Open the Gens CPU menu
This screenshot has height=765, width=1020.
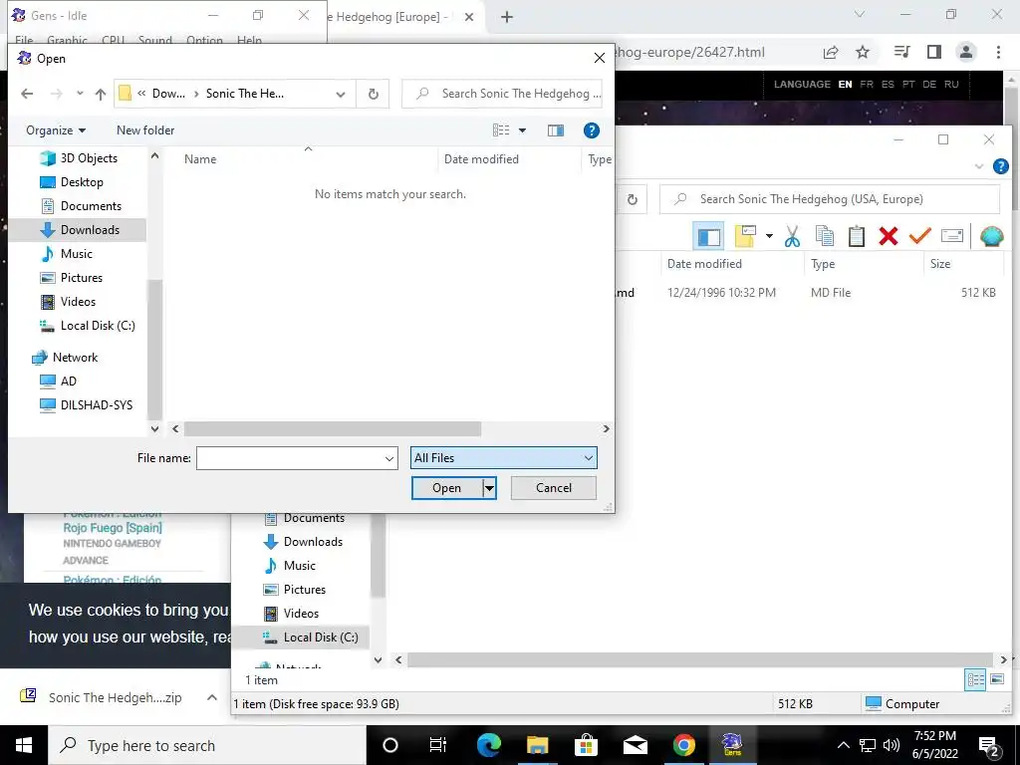pos(113,40)
